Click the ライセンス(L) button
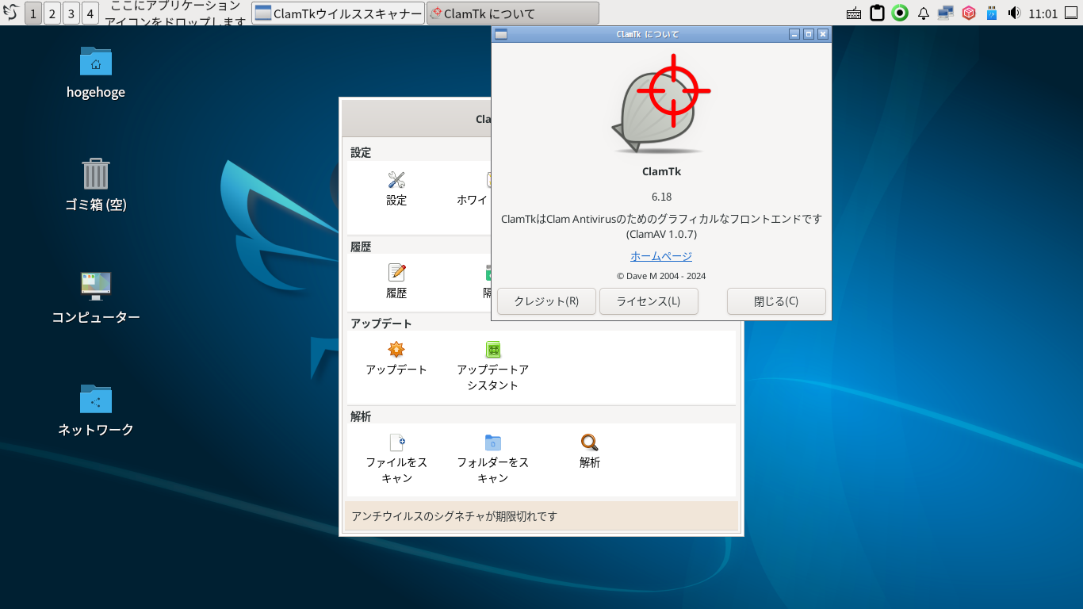The image size is (1083, 609). click(x=649, y=301)
